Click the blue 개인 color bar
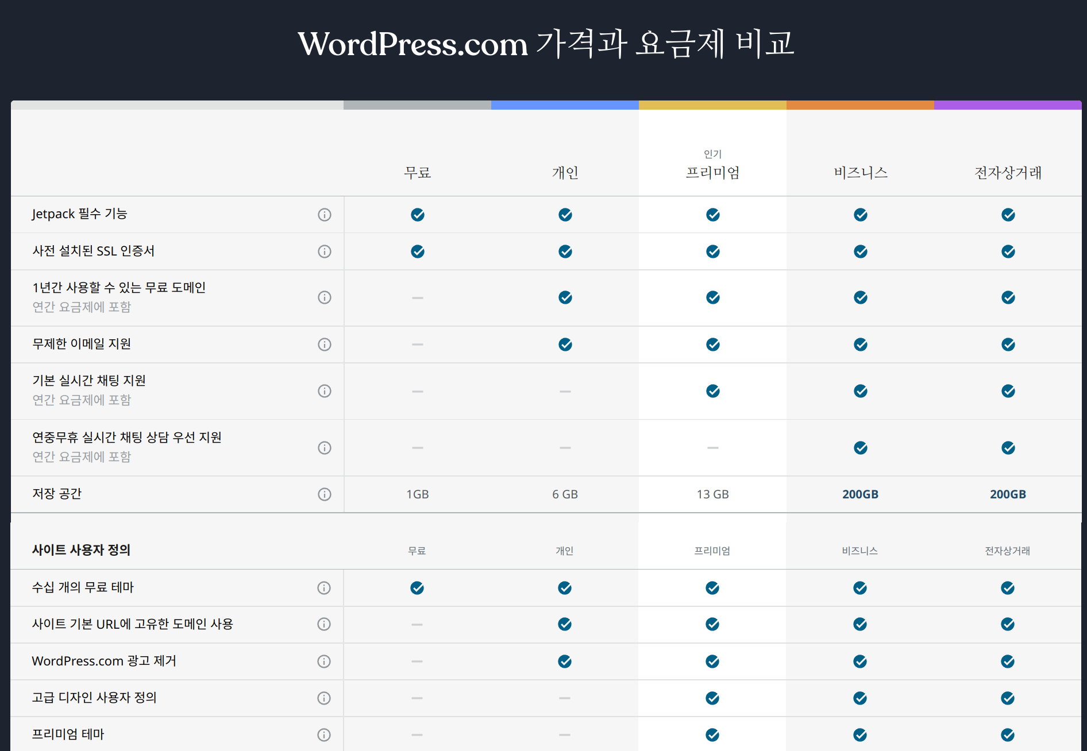The height and width of the screenshot is (751, 1087). (x=565, y=105)
